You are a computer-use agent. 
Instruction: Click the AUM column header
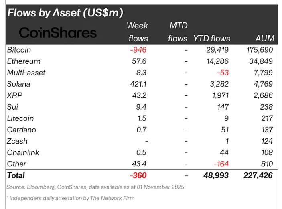tap(264, 39)
